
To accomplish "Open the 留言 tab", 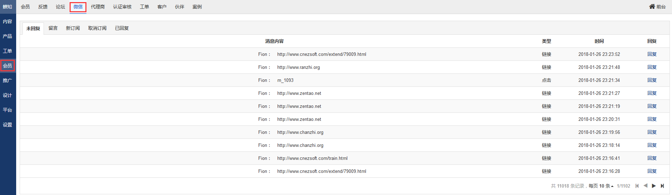I will [x=53, y=28].
